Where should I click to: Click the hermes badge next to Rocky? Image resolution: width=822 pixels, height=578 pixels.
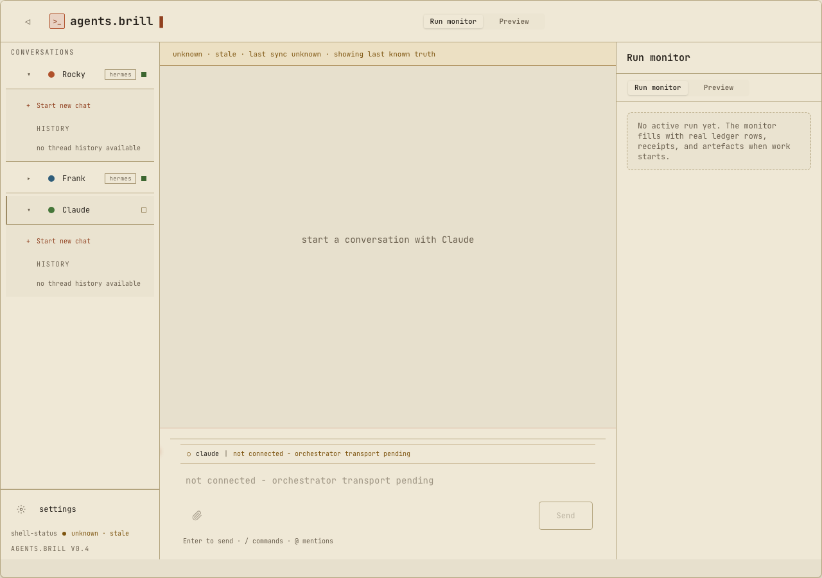click(x=121, y=74)
